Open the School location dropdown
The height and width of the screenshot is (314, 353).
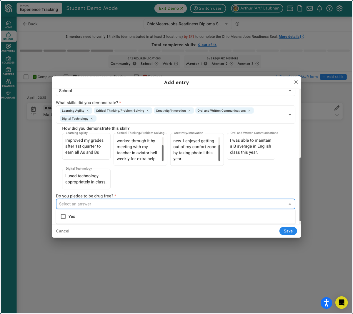click(176, 91)
